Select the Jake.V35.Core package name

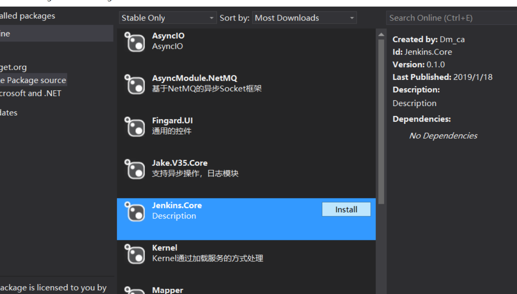coord(180,163)
